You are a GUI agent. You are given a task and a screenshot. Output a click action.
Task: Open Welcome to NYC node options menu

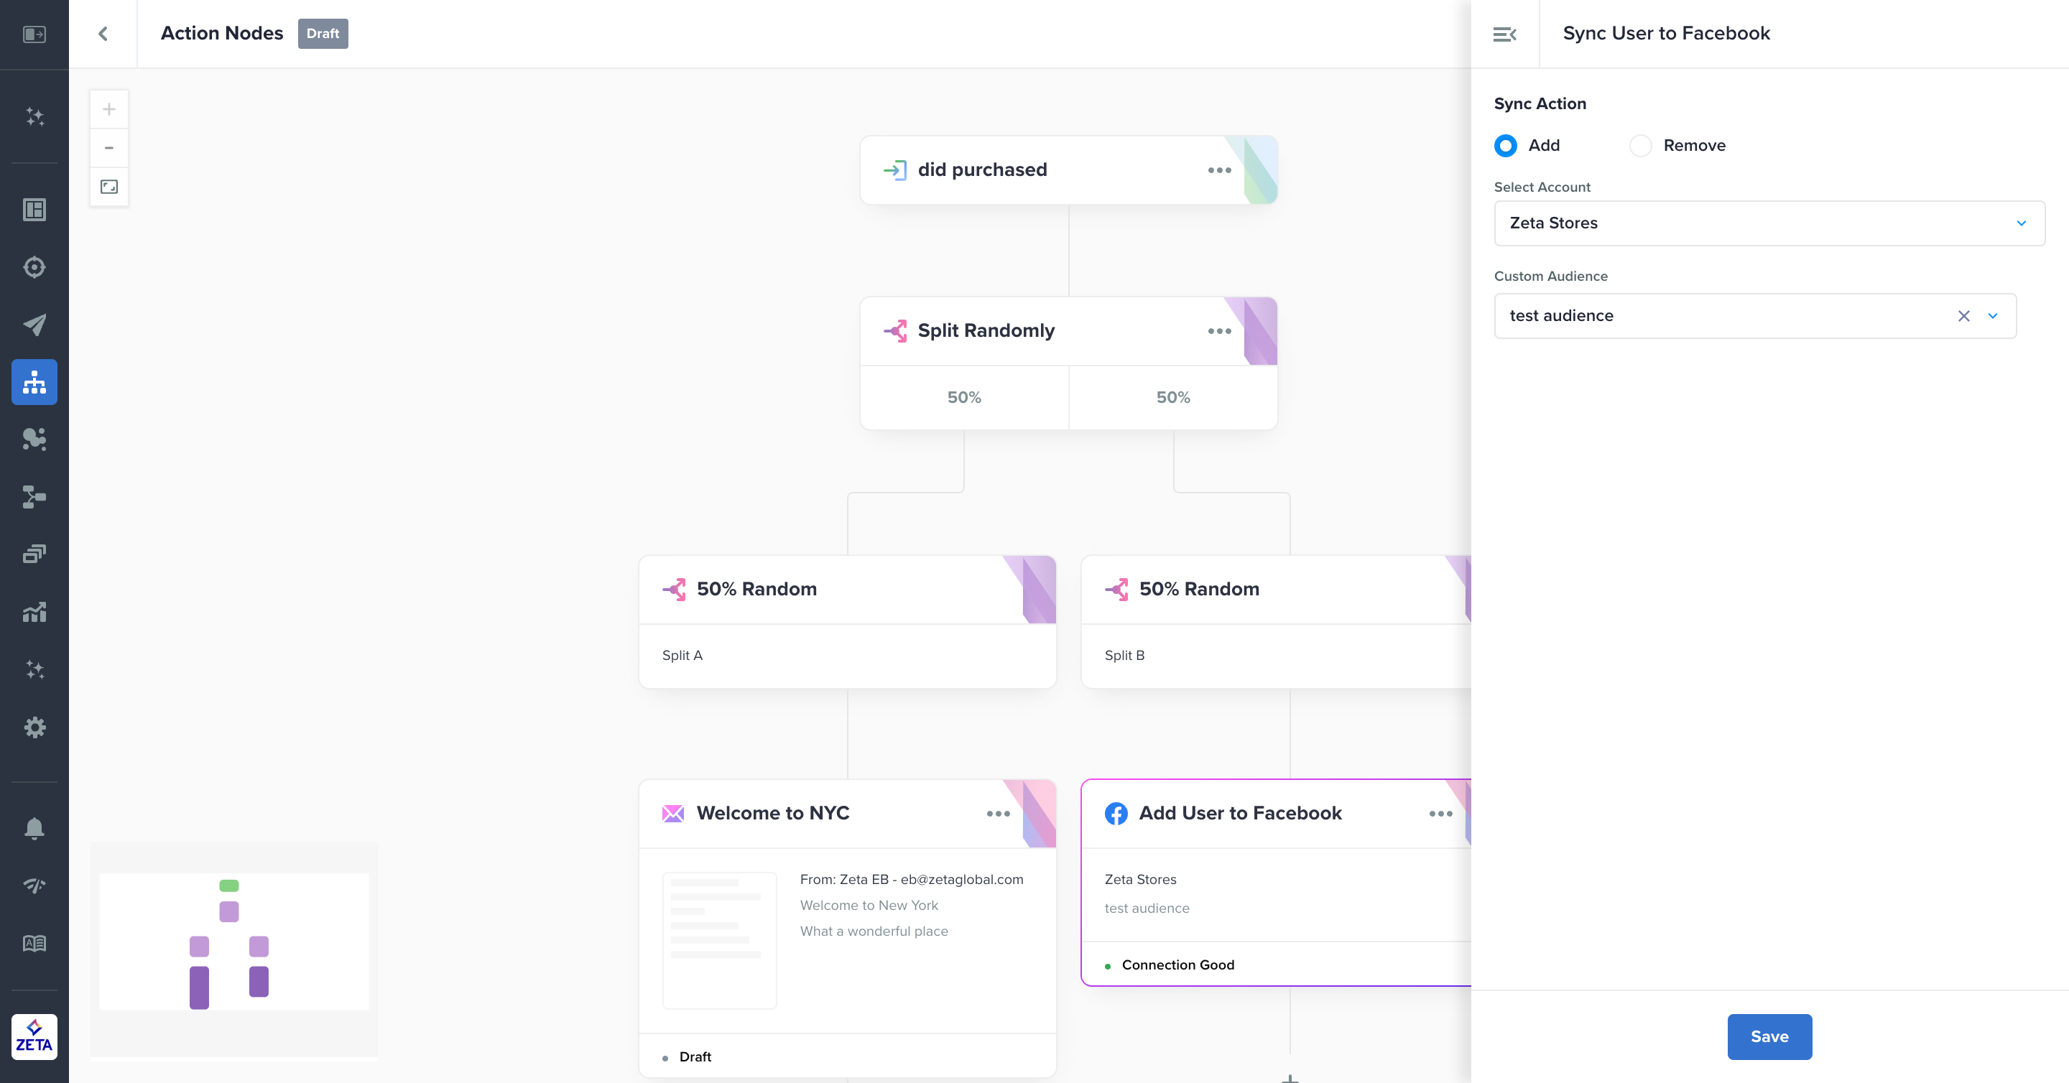coord(999,813)
